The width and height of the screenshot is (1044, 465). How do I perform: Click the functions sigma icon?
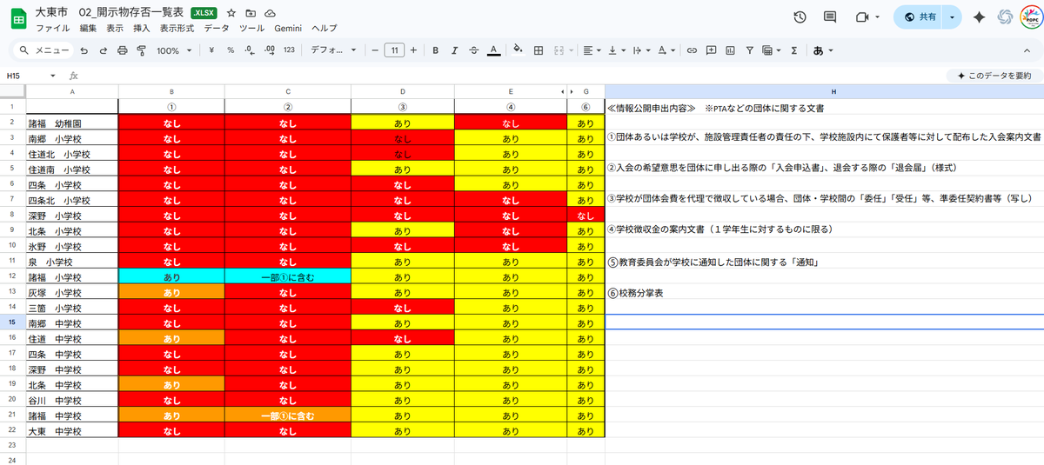pyautogui.click(x=793, y=50)
